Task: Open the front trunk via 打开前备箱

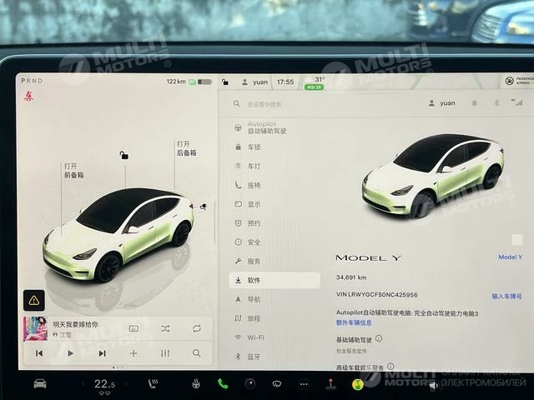Action: click(x=74, y=171)
